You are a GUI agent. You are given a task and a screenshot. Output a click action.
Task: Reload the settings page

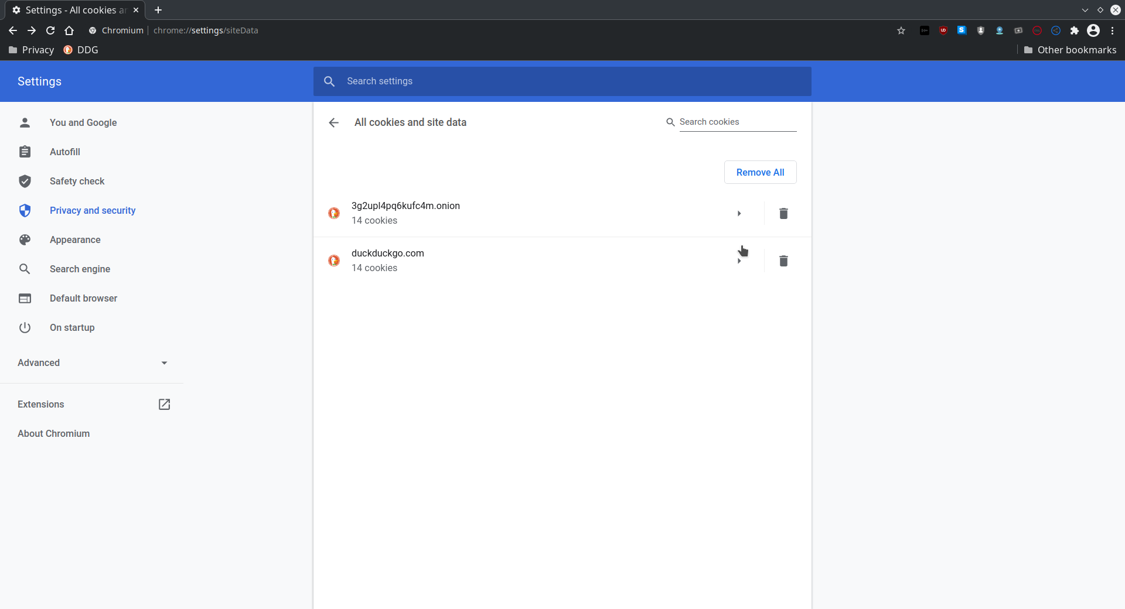tap(50, 30)
